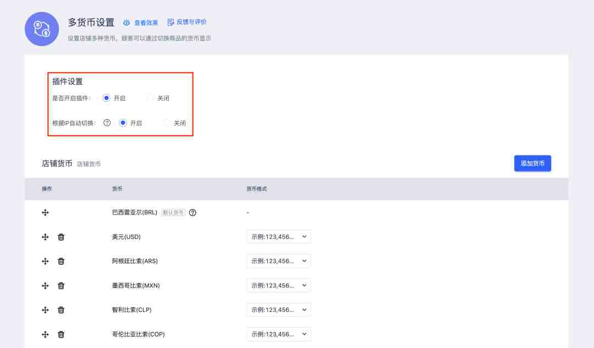Click the 哥伦比亚比索(COP) currency name
The height and width of the screenshot is (348, 594).
click(138, 334)
